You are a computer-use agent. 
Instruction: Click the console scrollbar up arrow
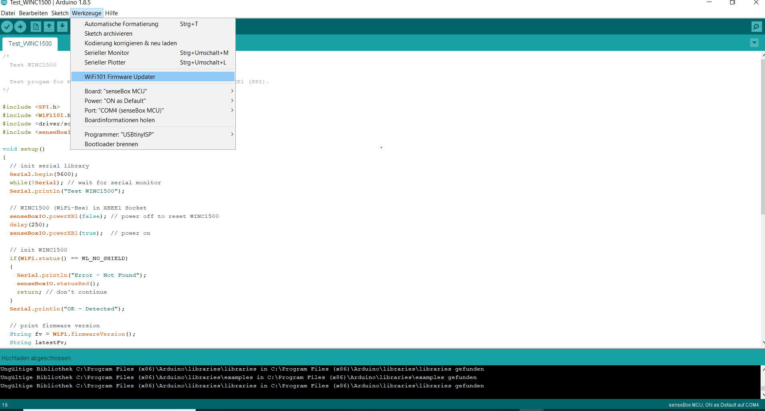[763, 369]
